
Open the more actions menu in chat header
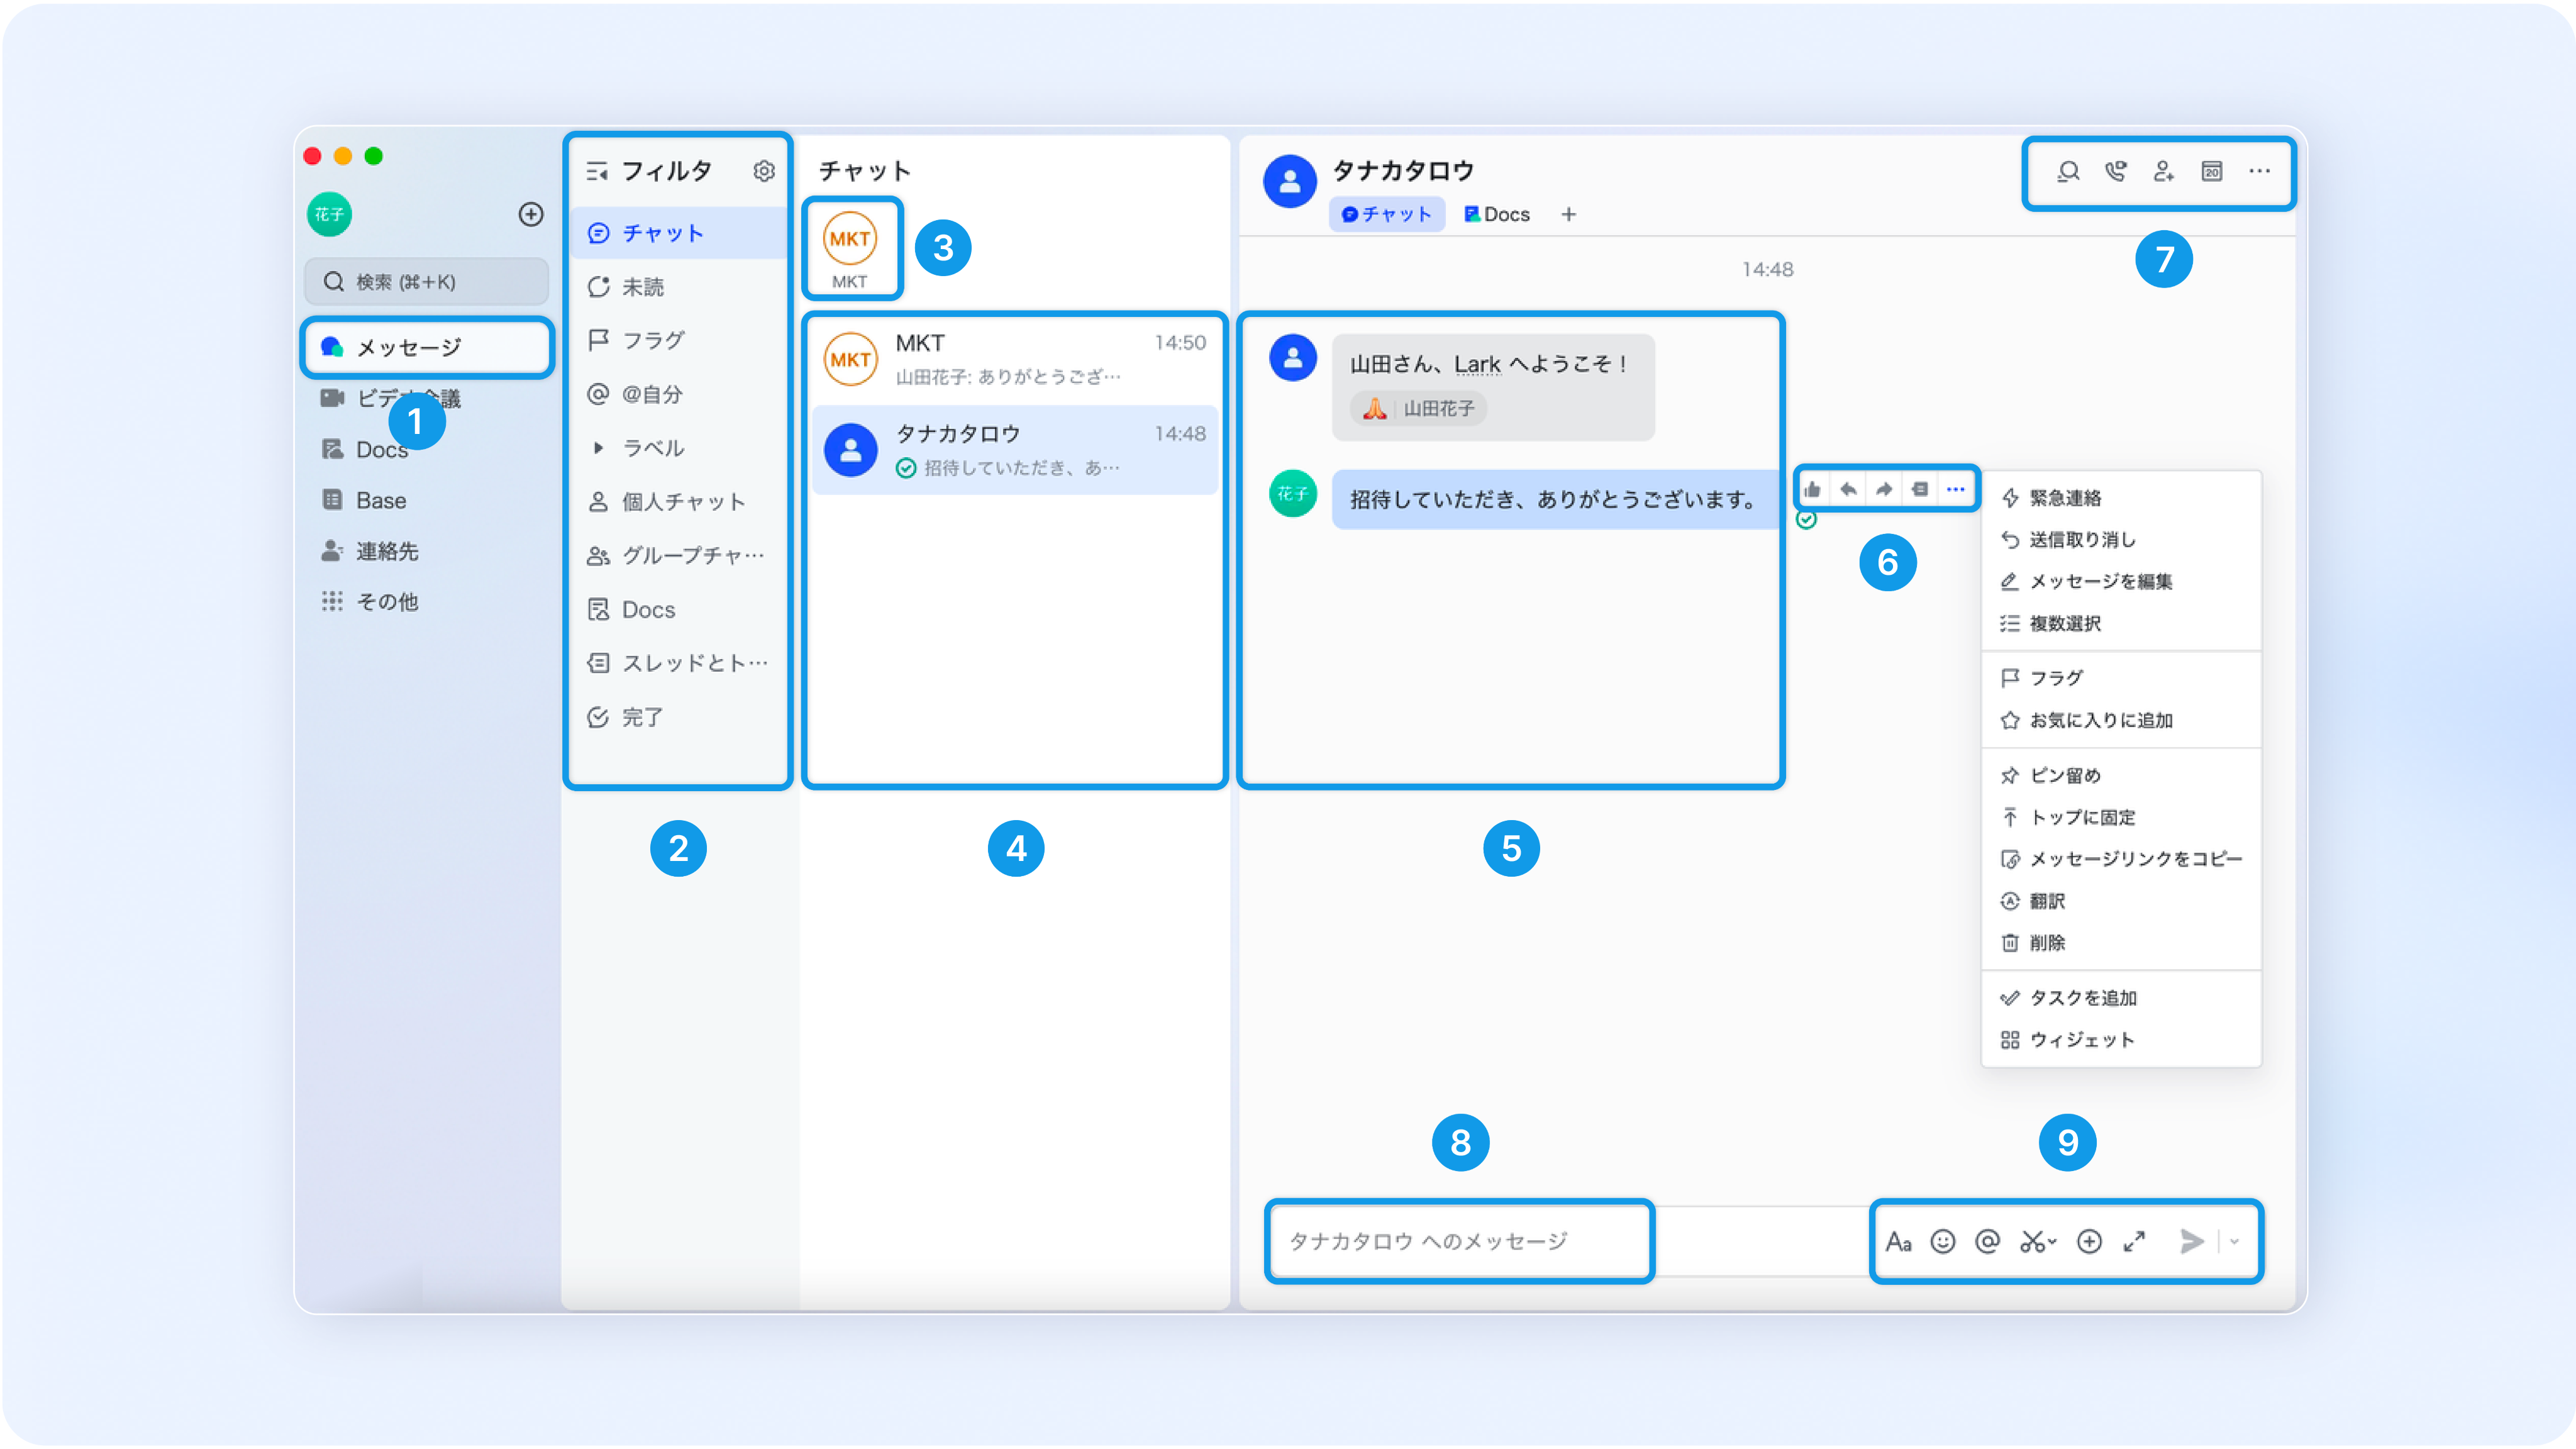2260,173
